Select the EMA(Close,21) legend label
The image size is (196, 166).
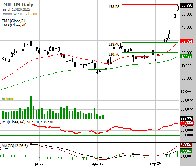tap(14, 21)
